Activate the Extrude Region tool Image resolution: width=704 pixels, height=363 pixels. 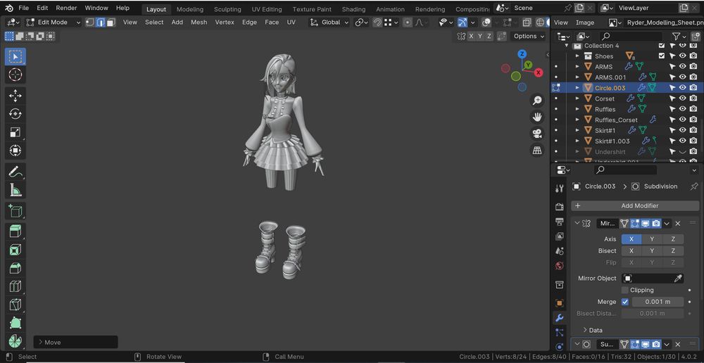click(15, 231)
